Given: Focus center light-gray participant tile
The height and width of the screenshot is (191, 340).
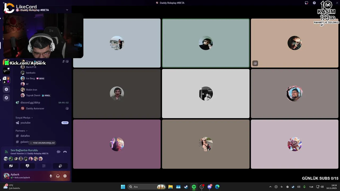Looking at the screenshot, I should pos(206,94).
